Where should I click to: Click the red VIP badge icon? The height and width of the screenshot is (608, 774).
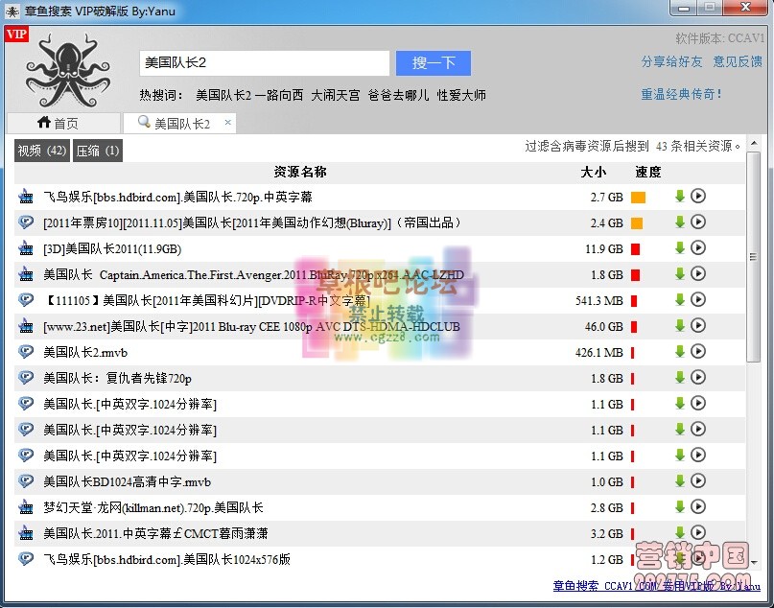pos(16,34)
